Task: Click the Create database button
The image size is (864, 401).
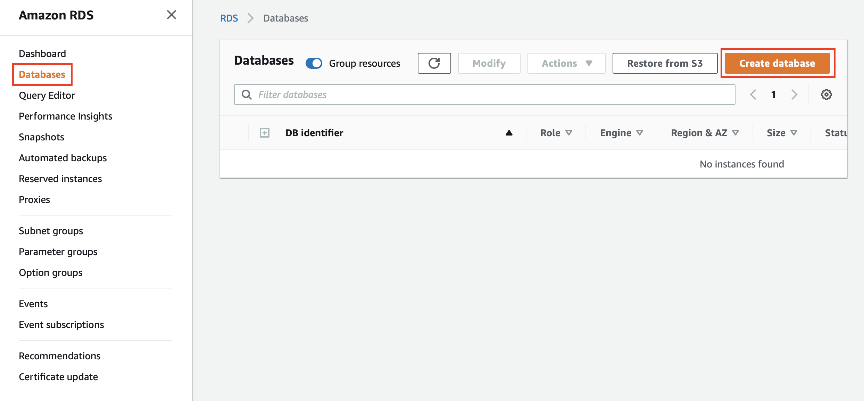Action: pyautogui.click(x=777, y=63)
